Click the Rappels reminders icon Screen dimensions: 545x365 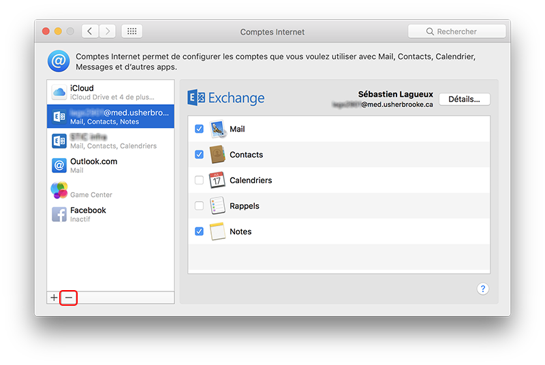point(217,206)
